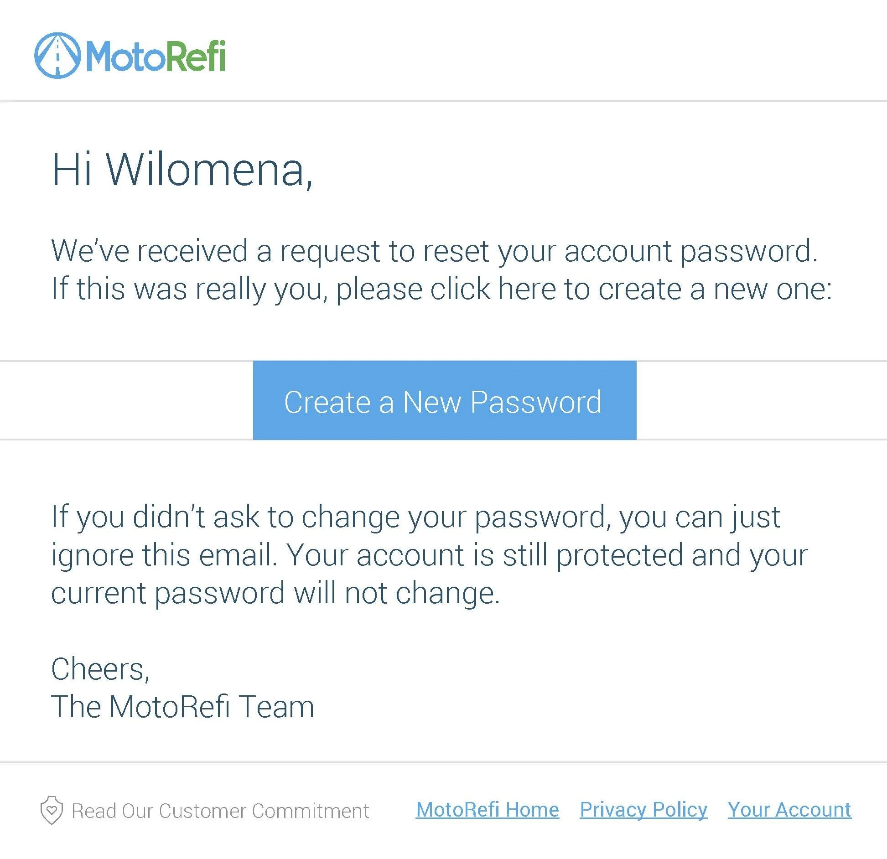The width and height of the screenshot is (887, 859).
Task: Click the "Hi Wilomena," greeting
Action: click(x=182, y=170)
